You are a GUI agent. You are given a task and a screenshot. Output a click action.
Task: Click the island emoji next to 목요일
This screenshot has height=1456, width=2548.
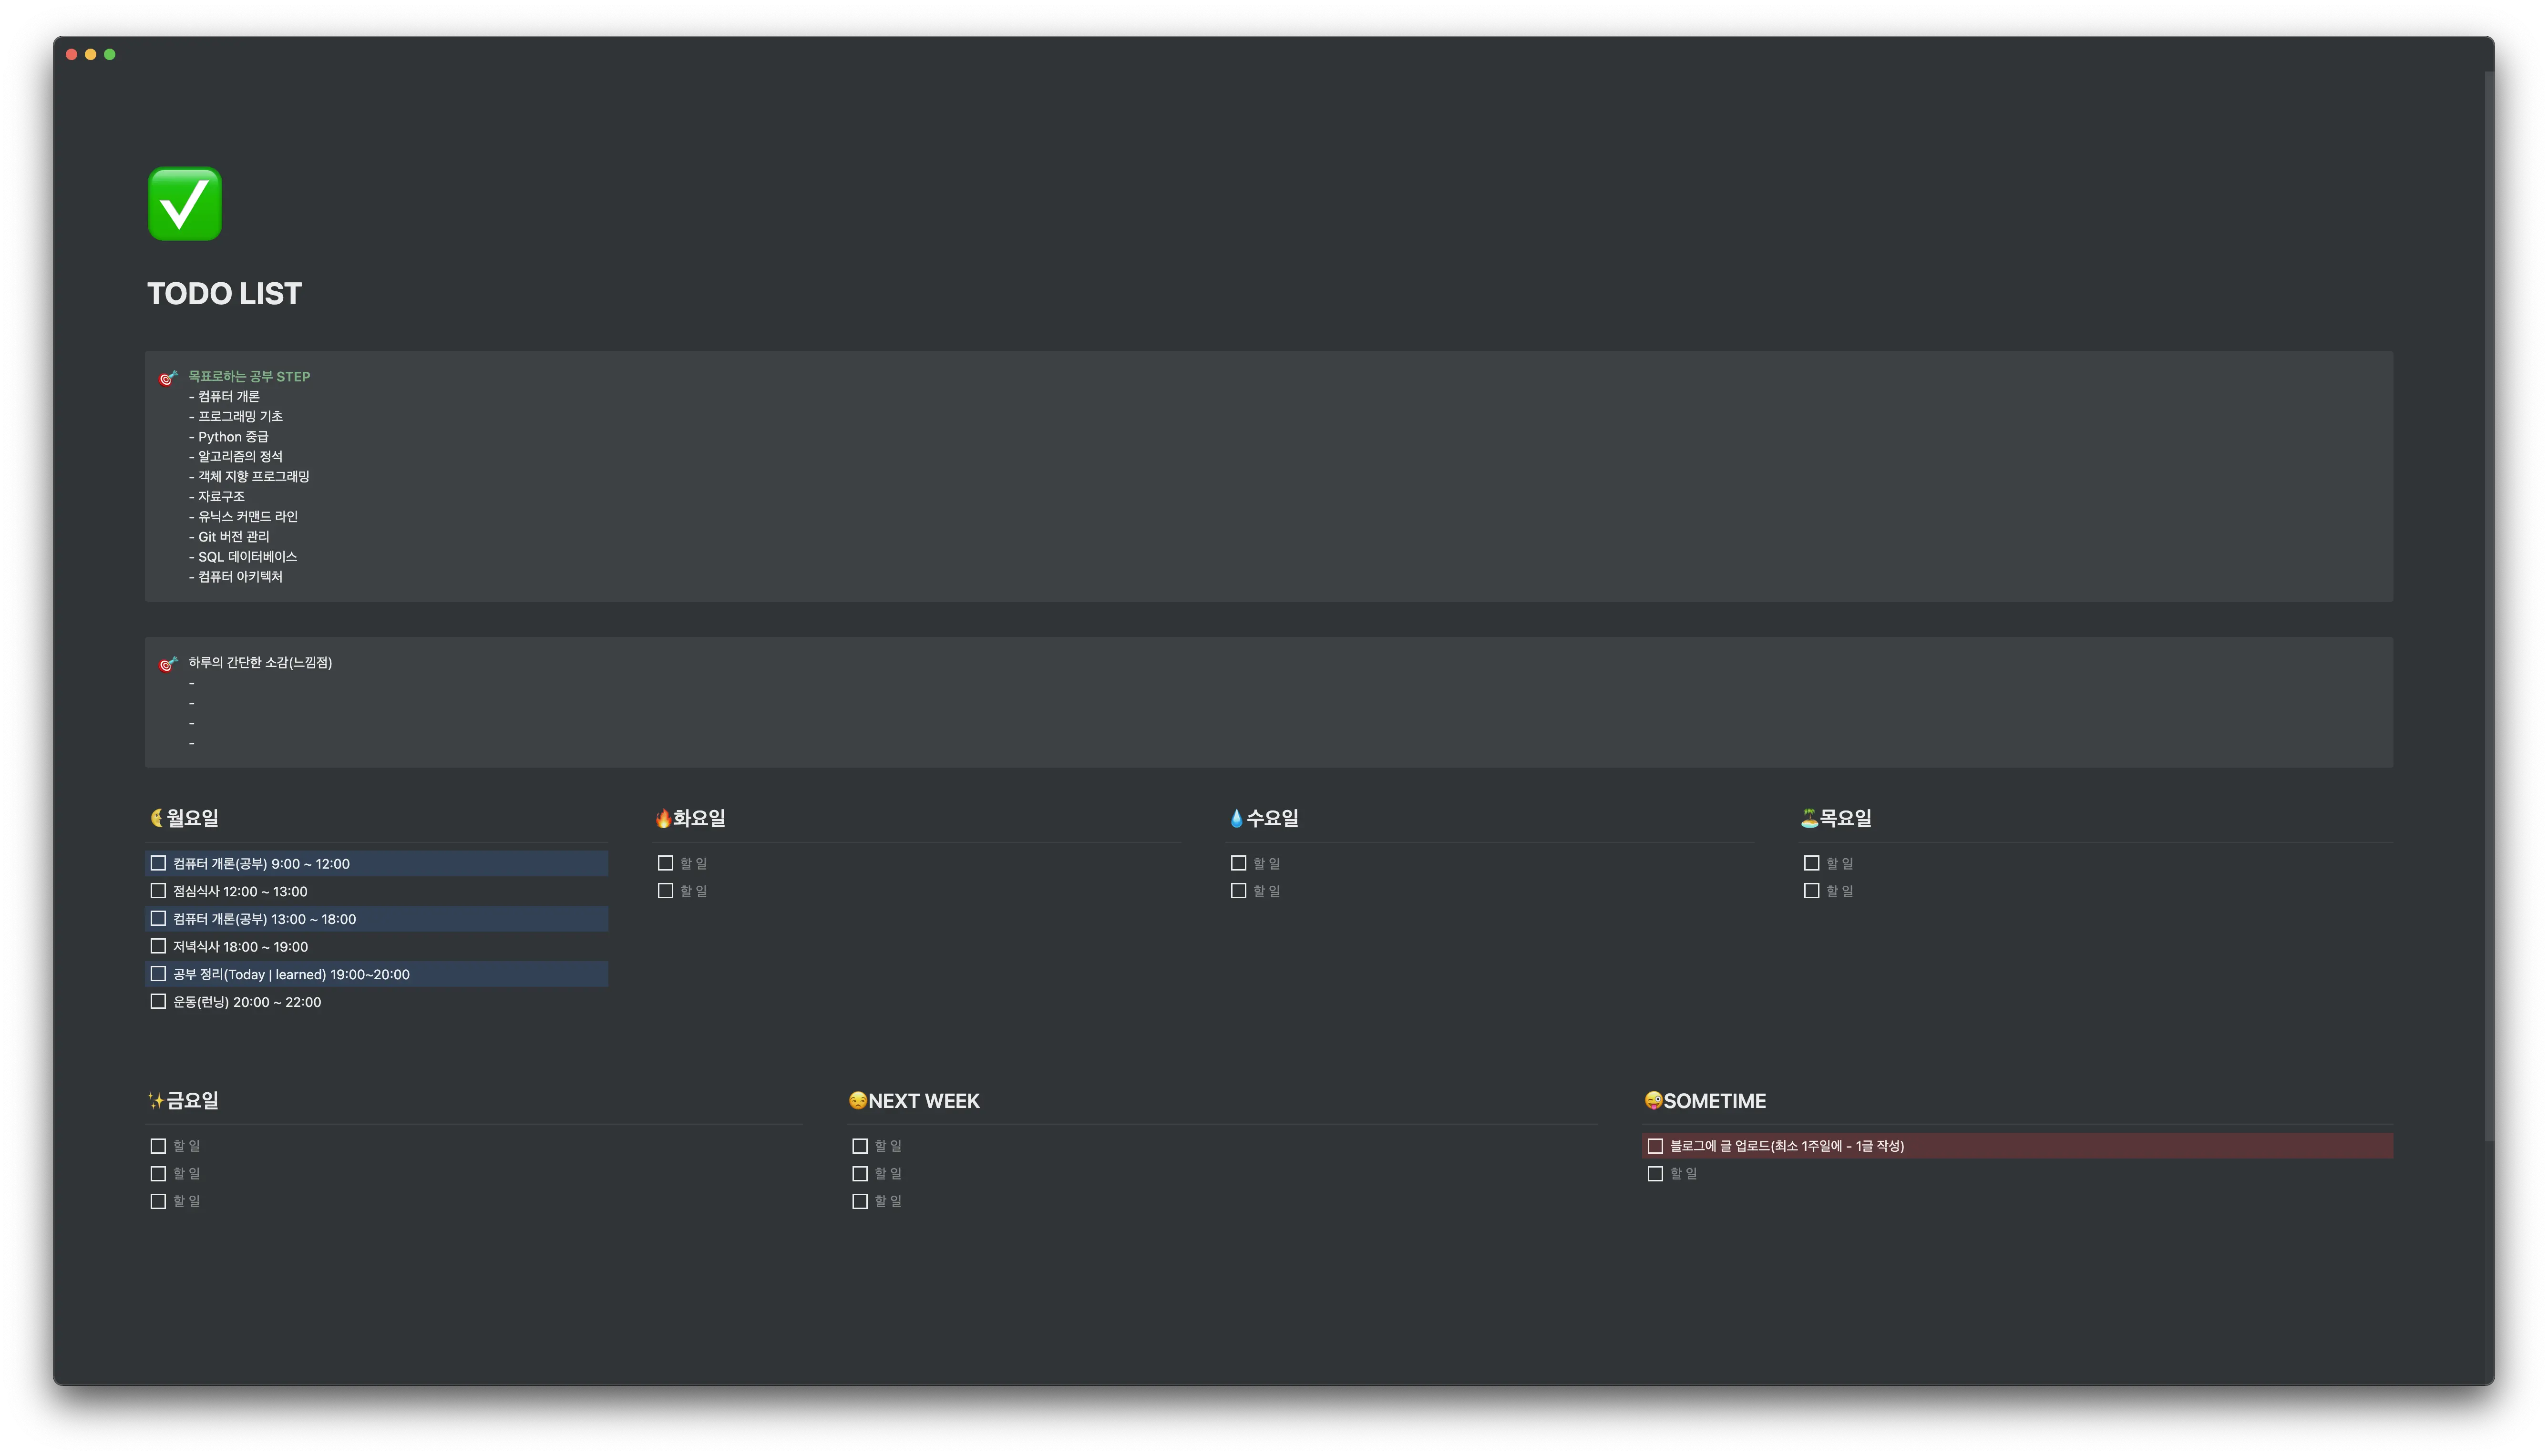coord(1809,818)
